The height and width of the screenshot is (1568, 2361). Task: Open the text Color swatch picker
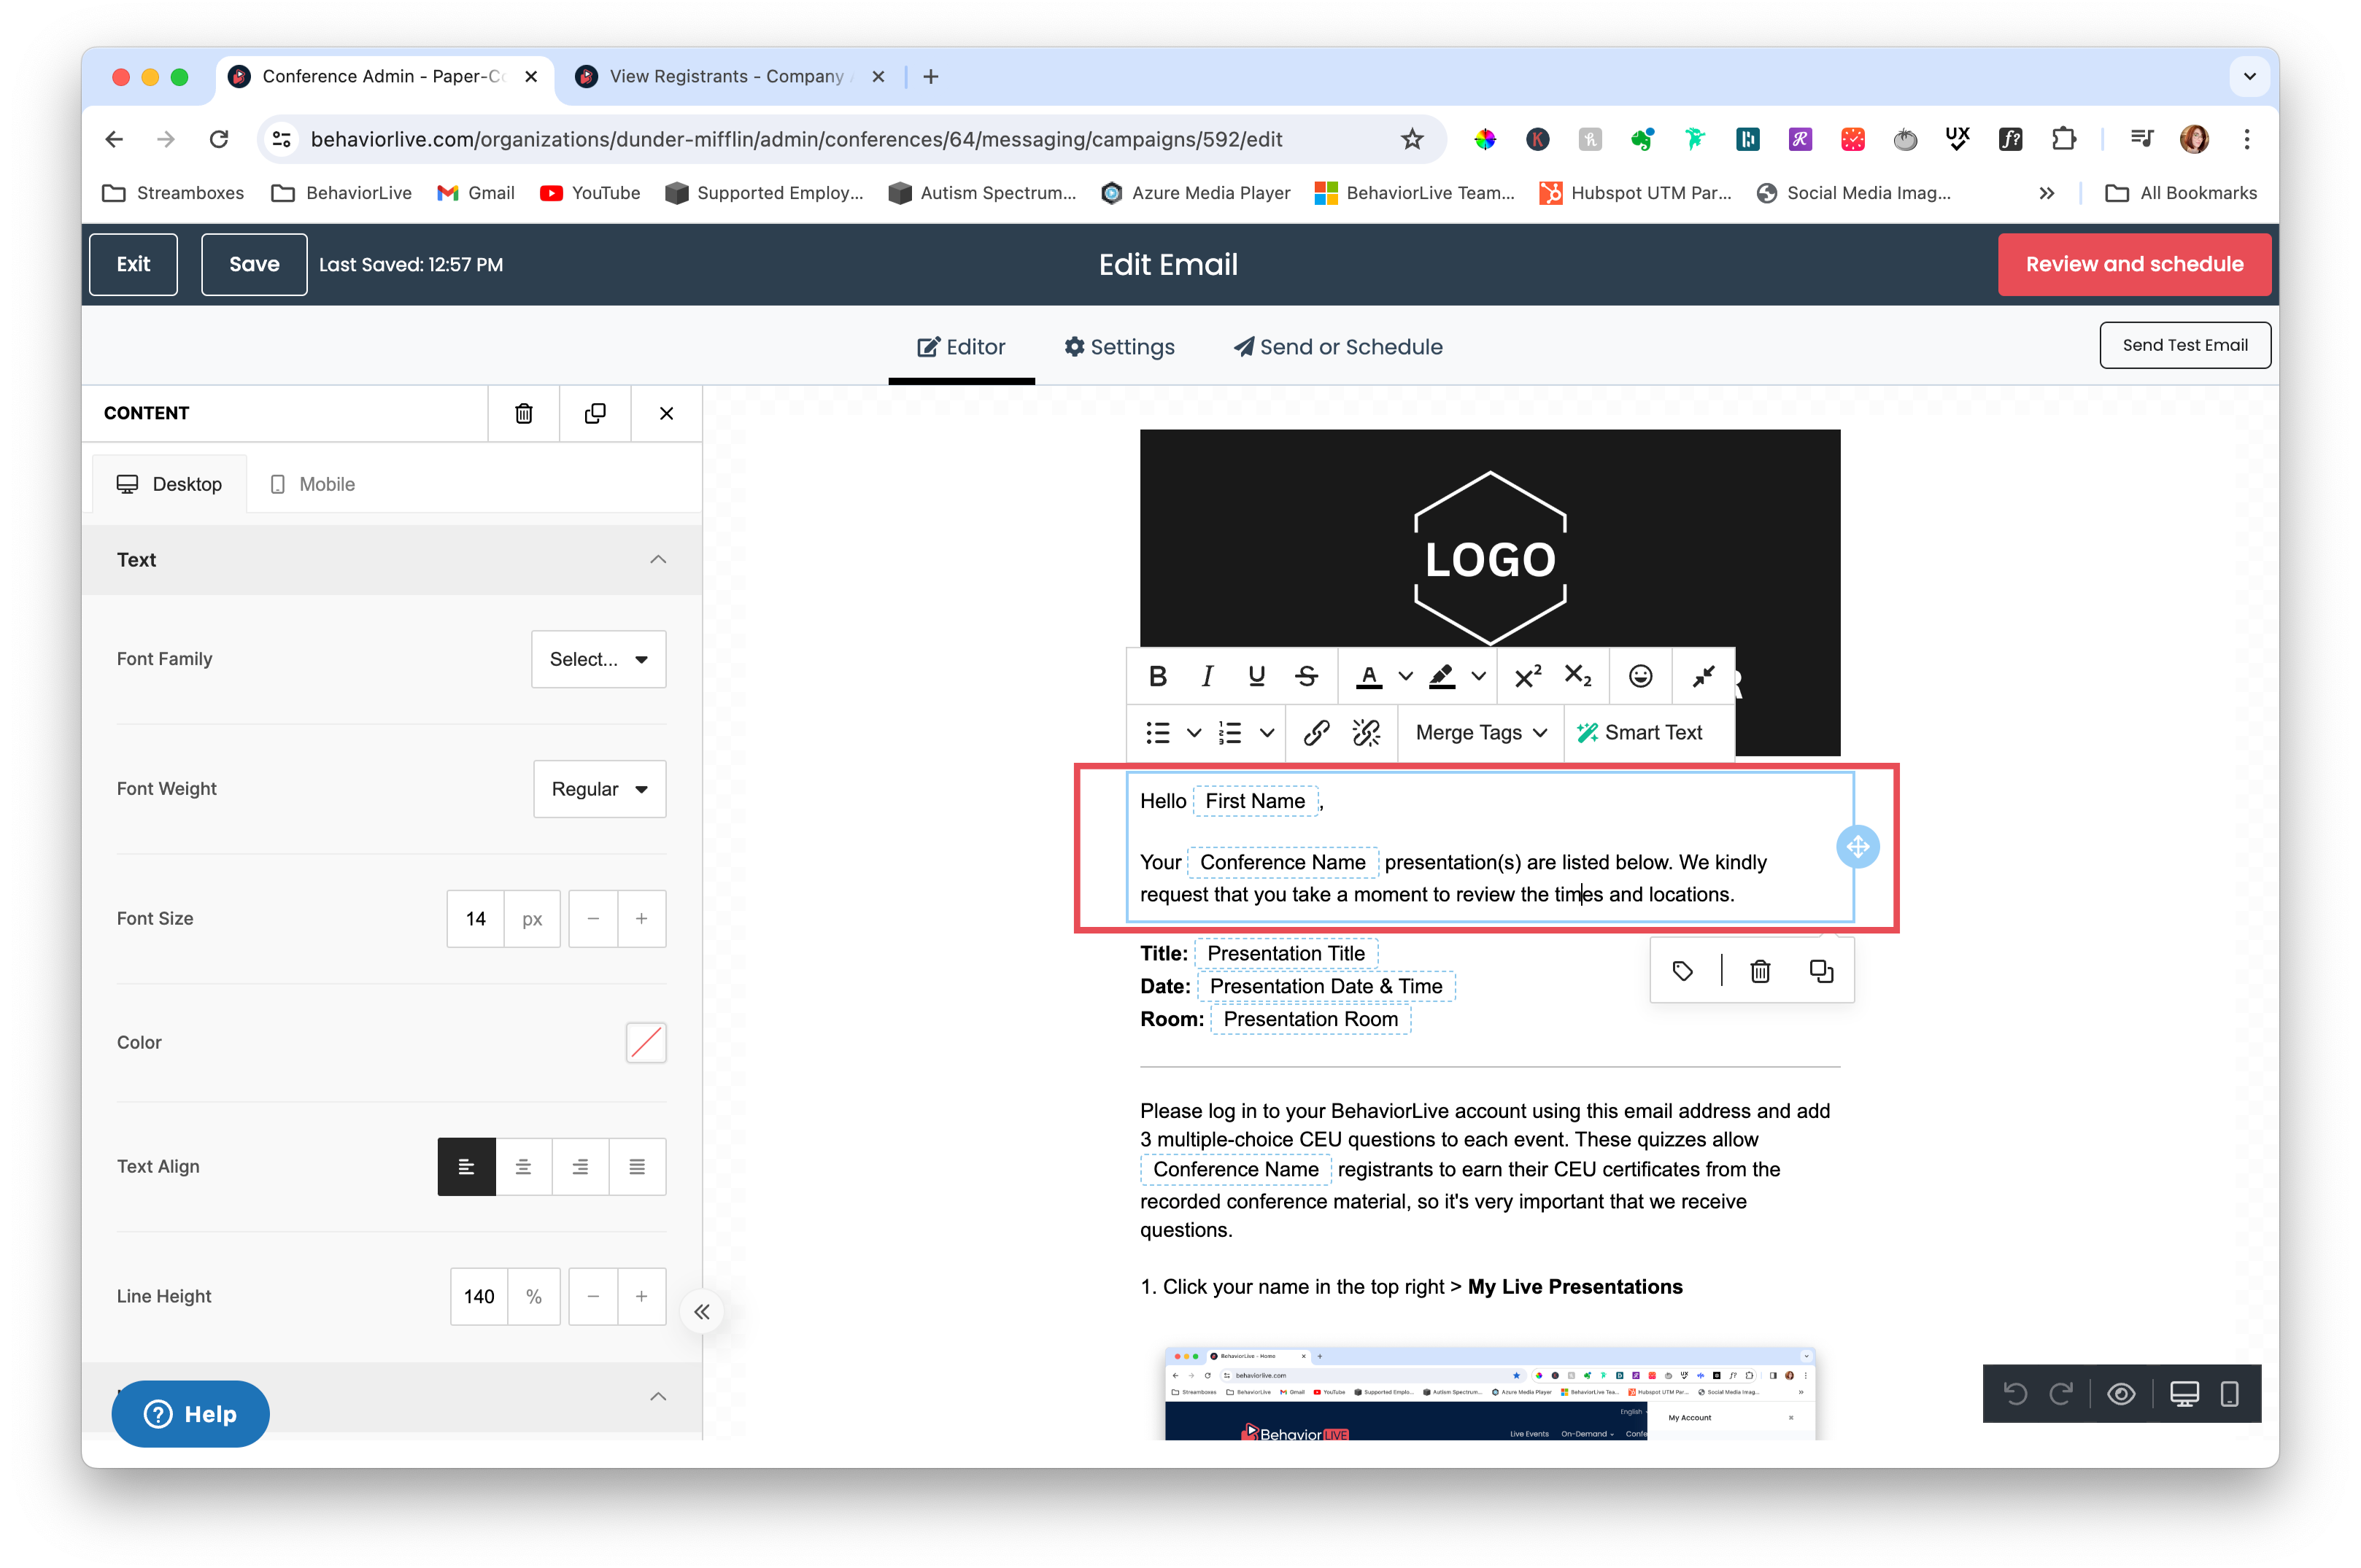(x=645, y=1042)
